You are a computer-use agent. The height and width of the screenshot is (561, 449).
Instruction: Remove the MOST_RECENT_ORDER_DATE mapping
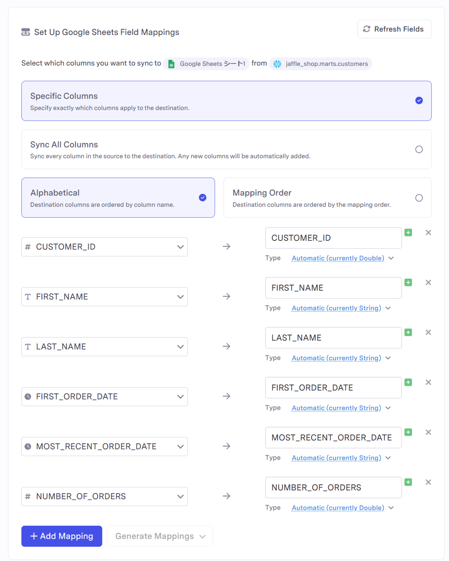[x=428, y=432]
